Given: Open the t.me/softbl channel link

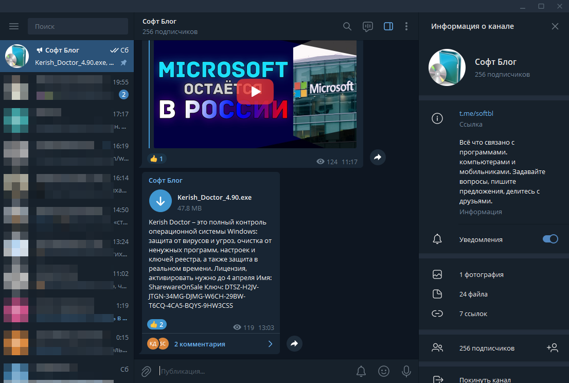Looking at the screenshot, I should tap(476, 113).
